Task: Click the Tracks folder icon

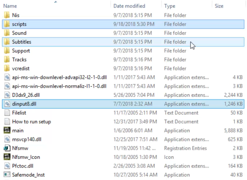Action: [x=7, y=60]
